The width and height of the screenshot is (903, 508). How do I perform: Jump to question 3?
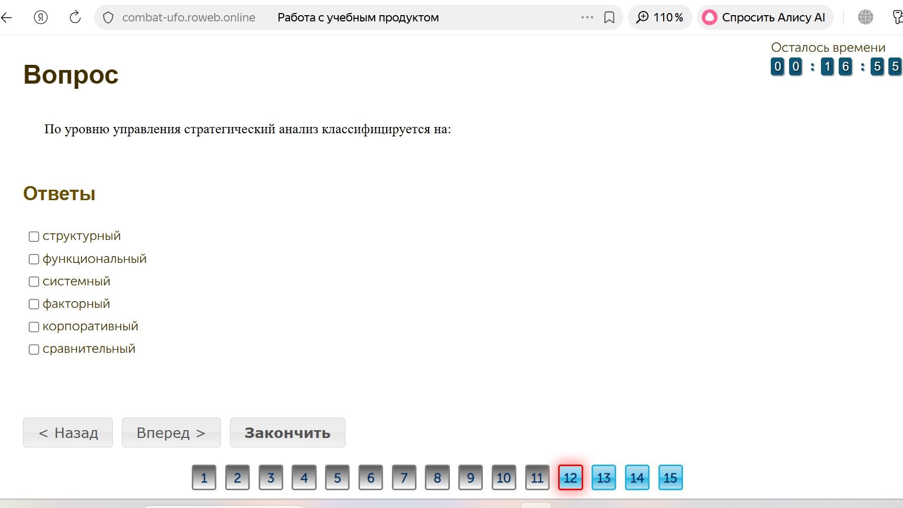point(271,478)
